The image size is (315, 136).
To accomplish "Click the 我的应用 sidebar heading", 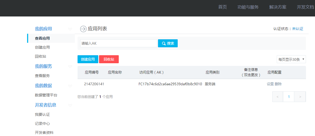I will 43,29.
